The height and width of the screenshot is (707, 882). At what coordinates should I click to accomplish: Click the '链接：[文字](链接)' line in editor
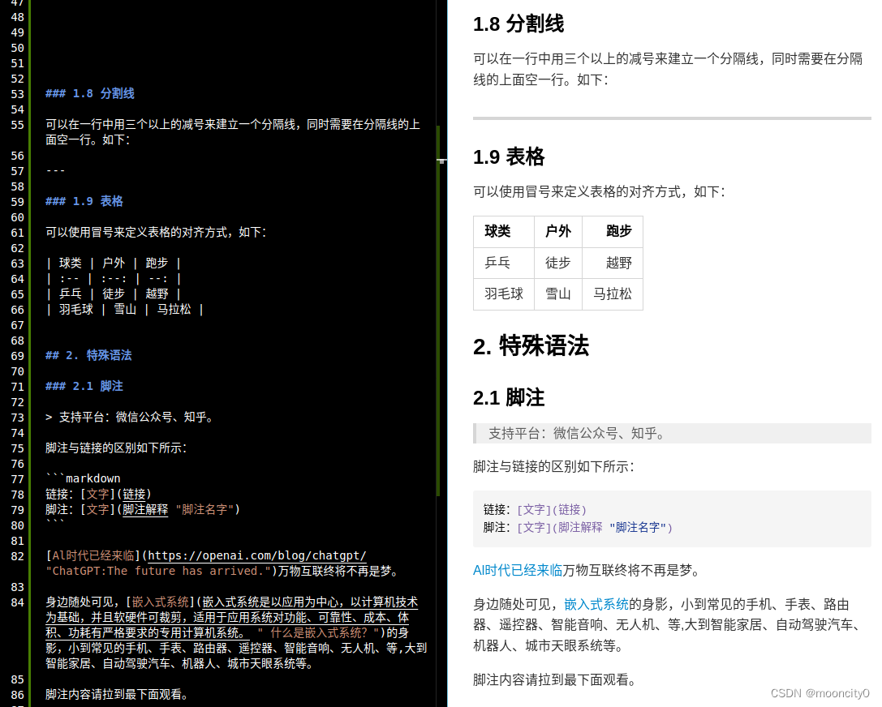(98, 494)
